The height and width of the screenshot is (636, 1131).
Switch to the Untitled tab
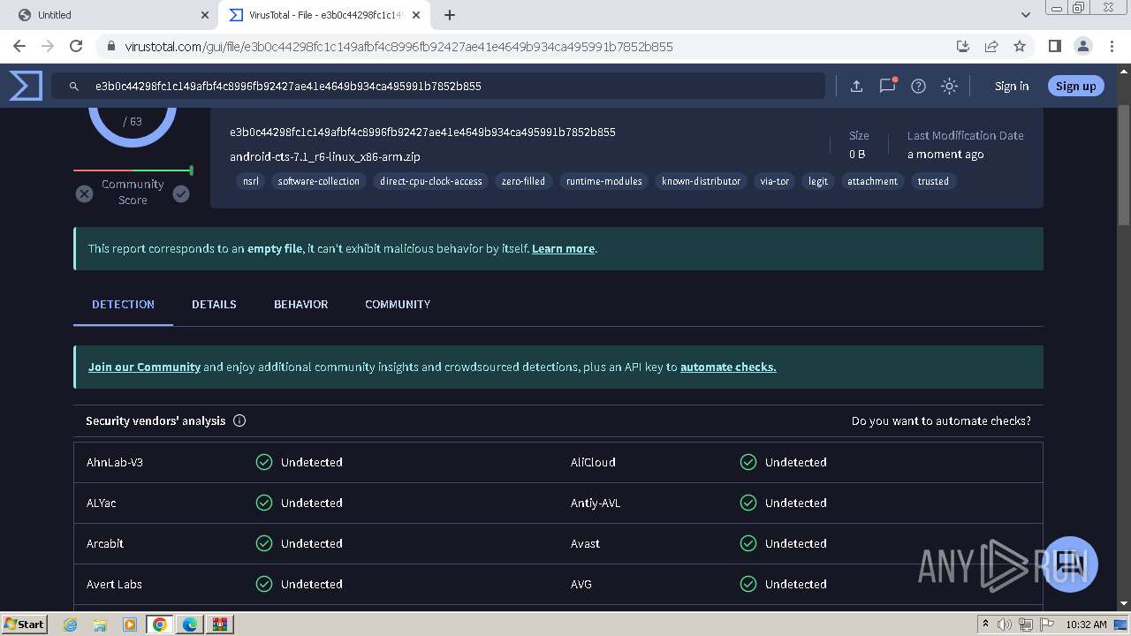tap(110, 15)
